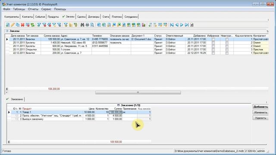Image resolution: width=276 pixels, height=155 pixels.
Task: Toggle Избранное checkbox for 105 500,00 order
Action: [213, 39]
